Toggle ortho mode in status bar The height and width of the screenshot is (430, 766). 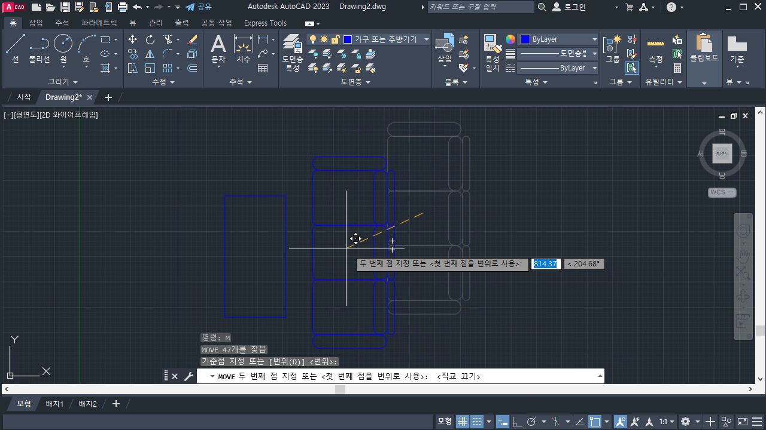click(517, 421)
